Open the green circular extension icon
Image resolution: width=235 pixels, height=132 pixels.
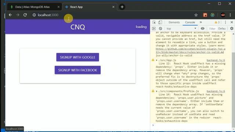(213, 15)
